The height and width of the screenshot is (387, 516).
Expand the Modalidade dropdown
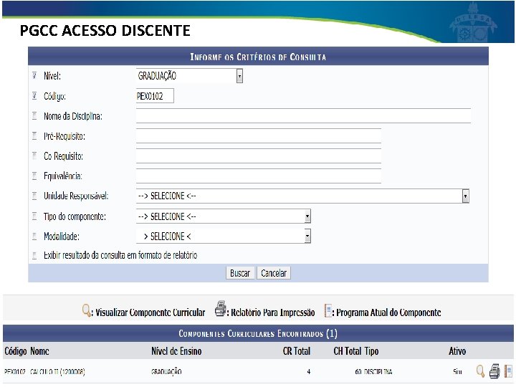coord(224,236)
